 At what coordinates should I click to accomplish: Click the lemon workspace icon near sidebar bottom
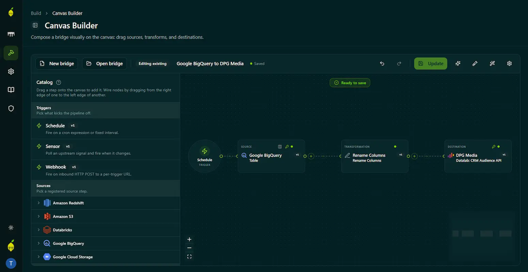(x=11, y=245)
